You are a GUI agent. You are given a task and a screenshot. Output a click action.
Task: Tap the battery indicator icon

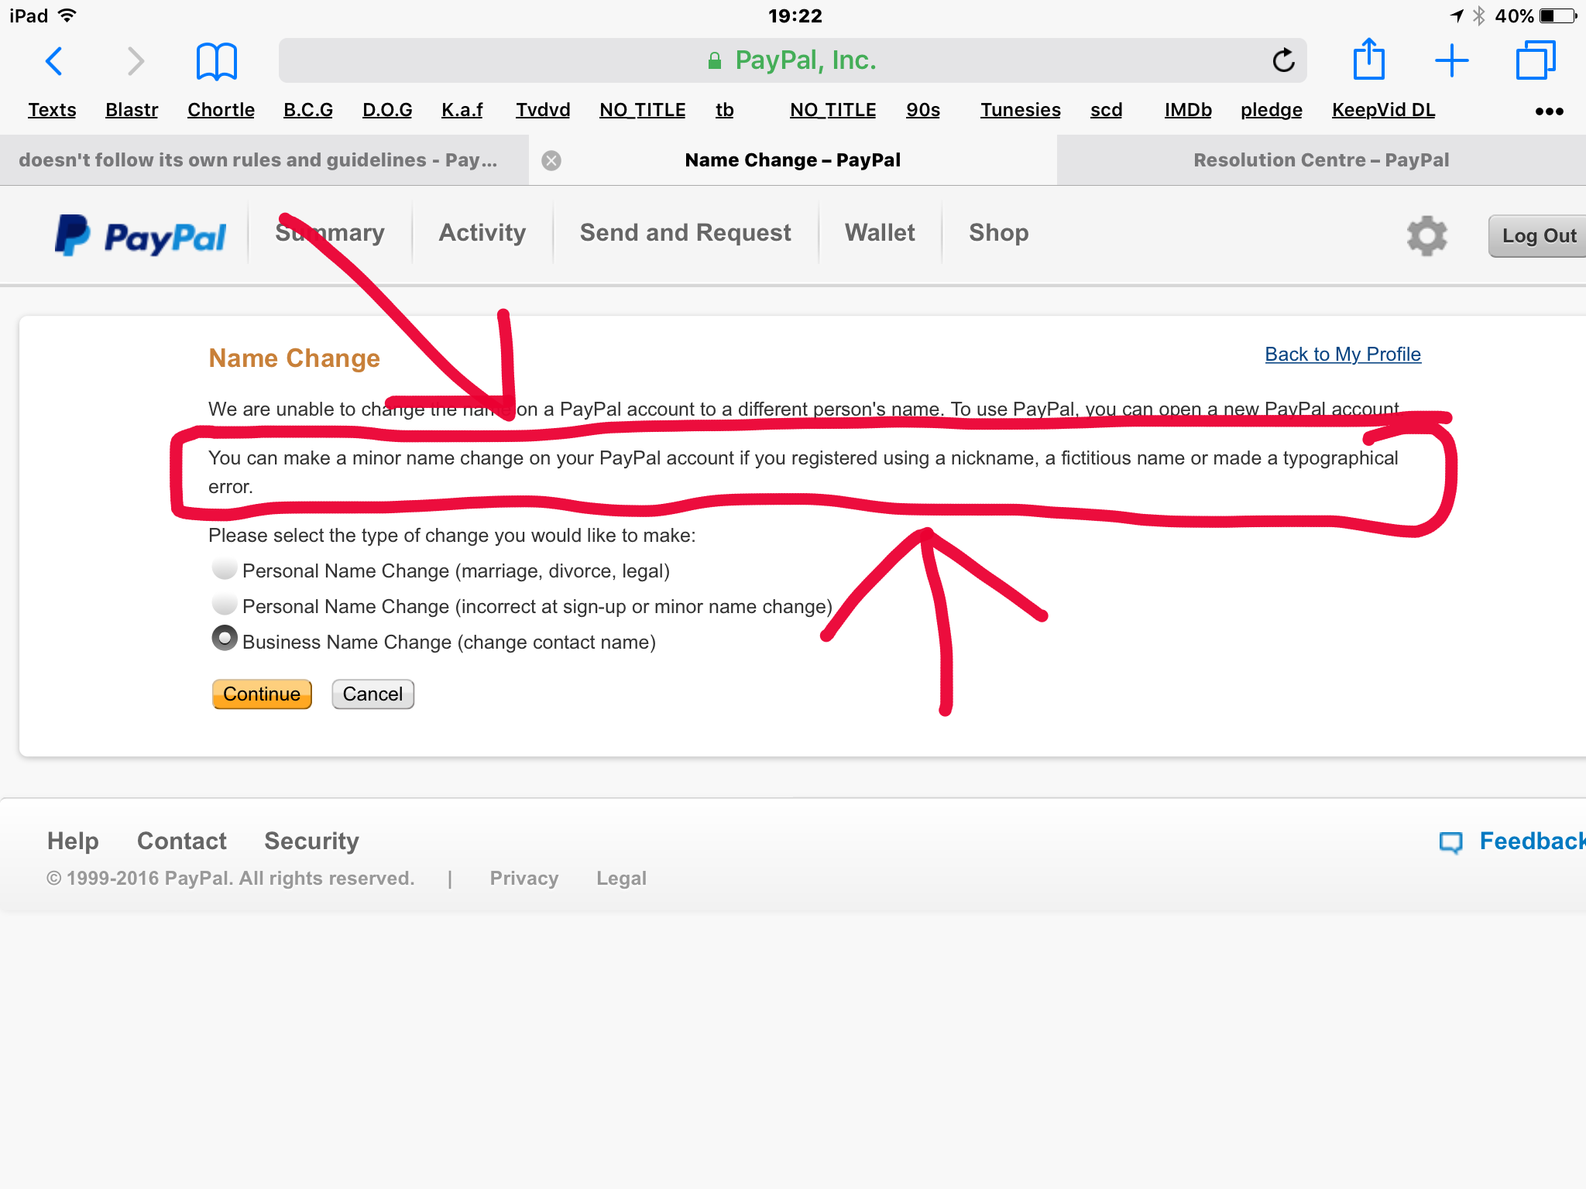pos(1558,15)
